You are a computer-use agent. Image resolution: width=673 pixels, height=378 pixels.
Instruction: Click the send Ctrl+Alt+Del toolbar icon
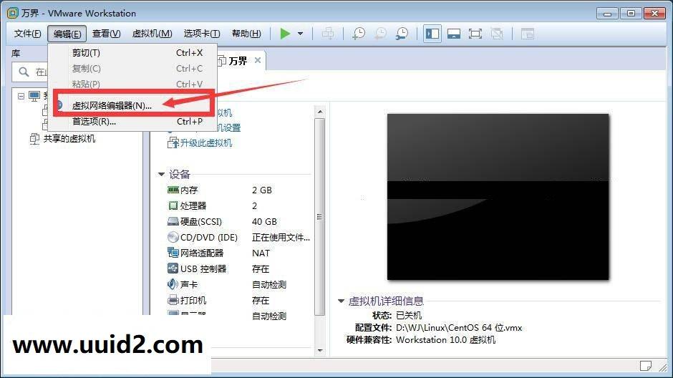[328, 34]
